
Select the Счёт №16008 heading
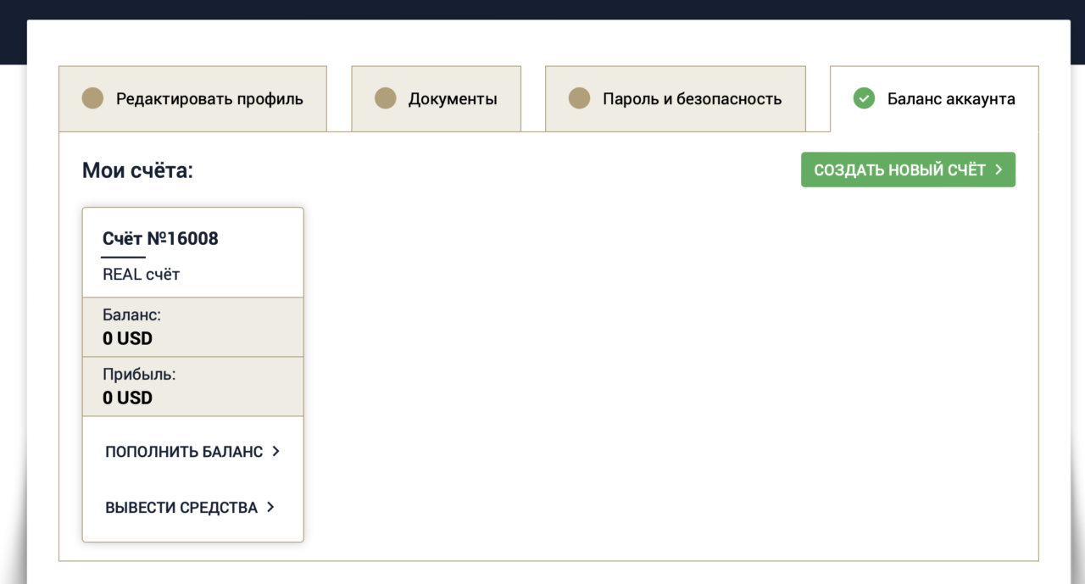tap(160, 239)
